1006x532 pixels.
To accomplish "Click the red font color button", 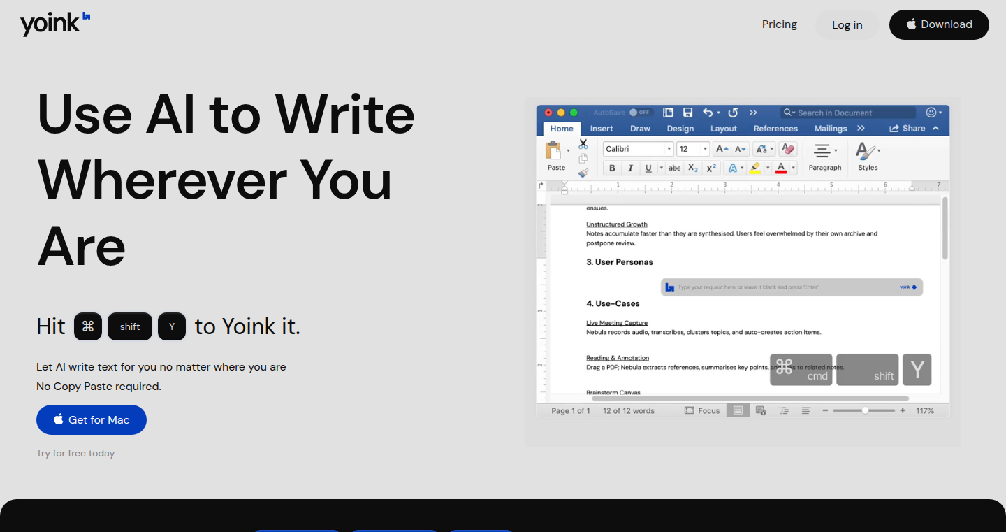I will [x=781, y=168].
